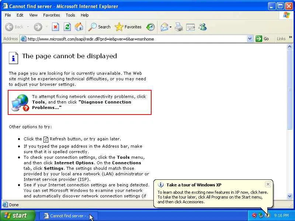This screenshot has height=221, width=295.
Task: Refresh the page using toolbar icon
Action: tap(67, 27)
